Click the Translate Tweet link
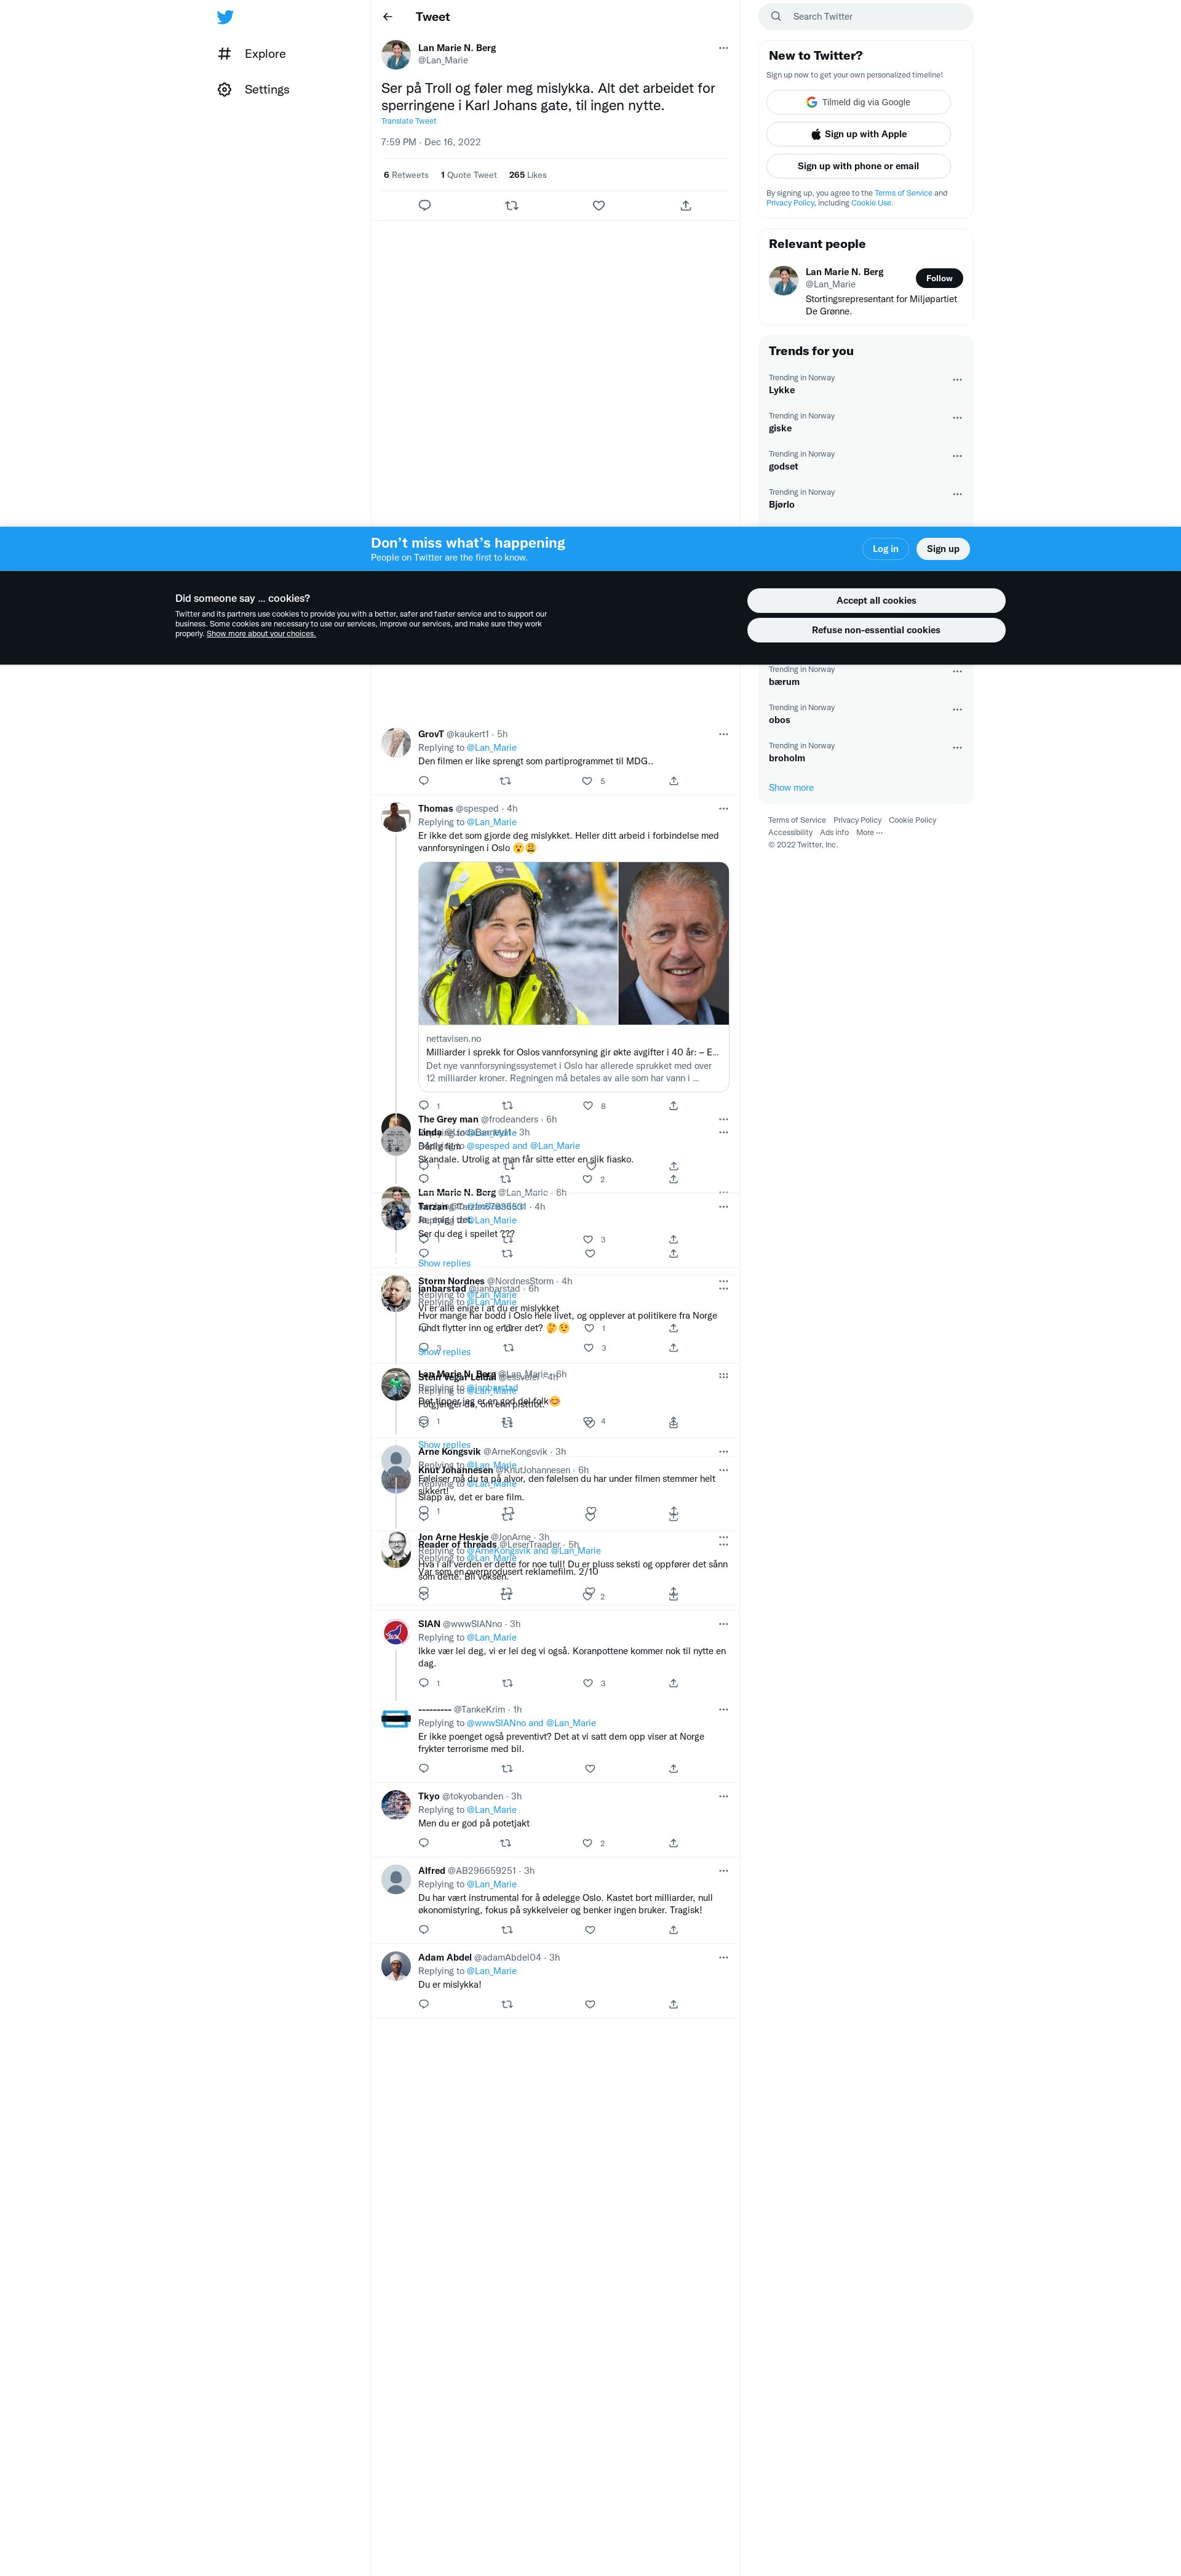This screenshot has width=1181, height=2576. 408,121
